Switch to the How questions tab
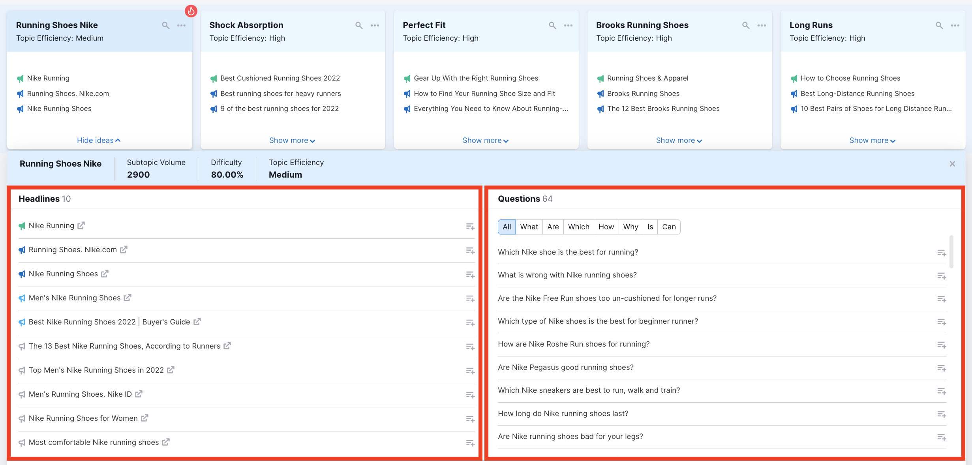This screenshot has width=972, height=465. pos(606,227)
